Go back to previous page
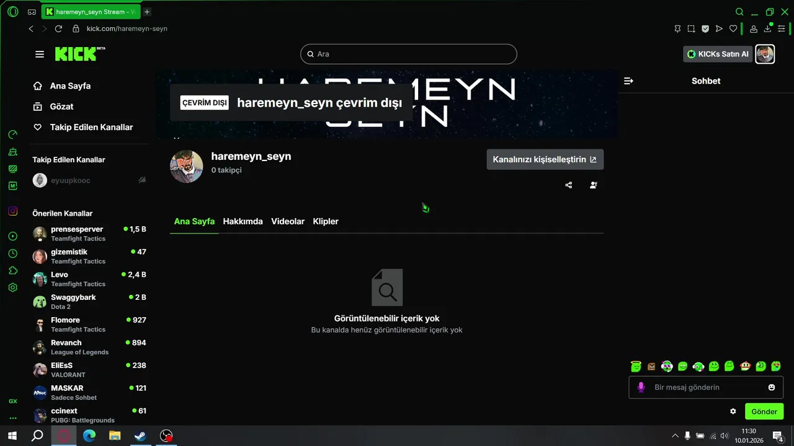 (31, 28)
